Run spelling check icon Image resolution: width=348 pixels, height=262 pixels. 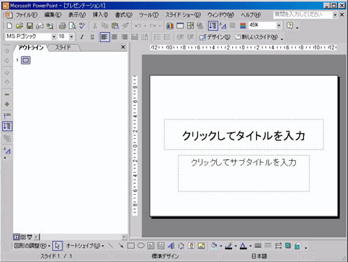pyautogui.click(x=82, y=26)
